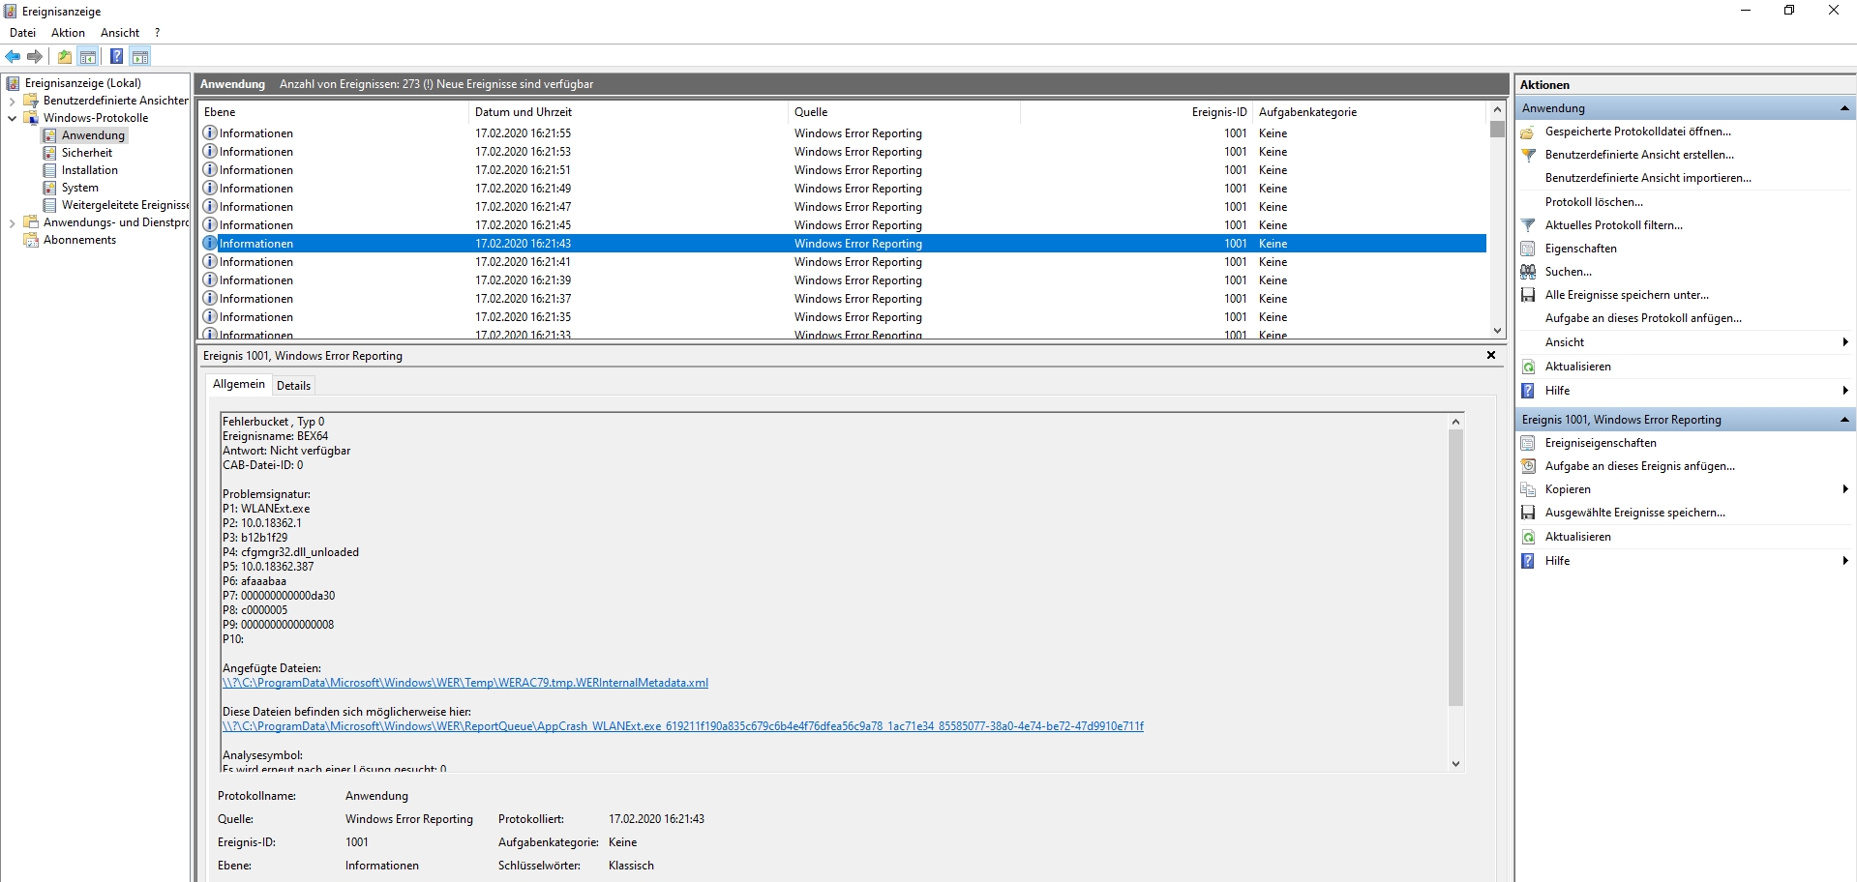
Task: Select event logged at 17.02.2020 16:21:49
Action: [844, 189]
